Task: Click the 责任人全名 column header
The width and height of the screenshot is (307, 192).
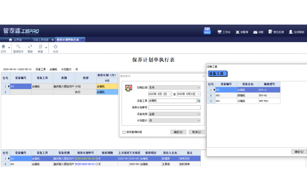Action: point(170,153)
